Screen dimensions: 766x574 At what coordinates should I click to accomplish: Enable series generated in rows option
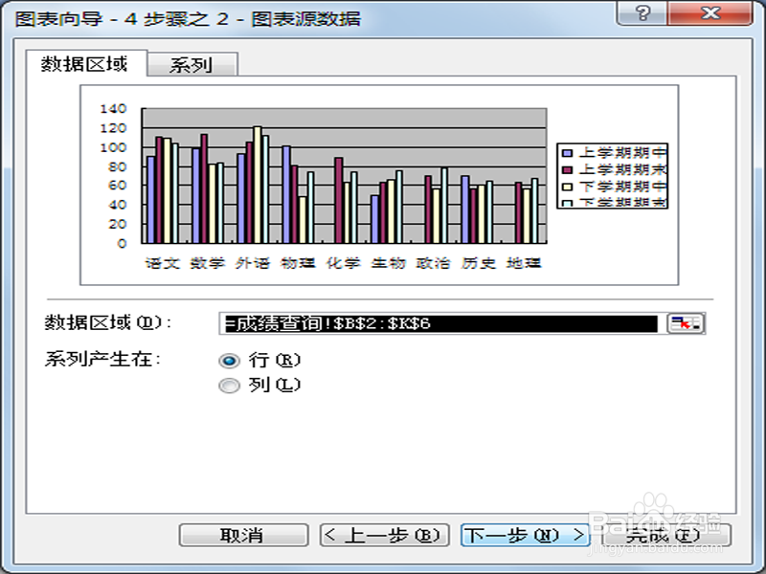pos(229,361)
